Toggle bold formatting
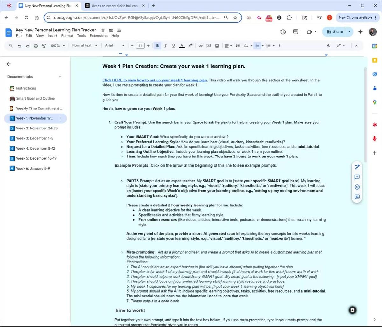The height and width of the screenshot is (327, 382). [157, 46]
